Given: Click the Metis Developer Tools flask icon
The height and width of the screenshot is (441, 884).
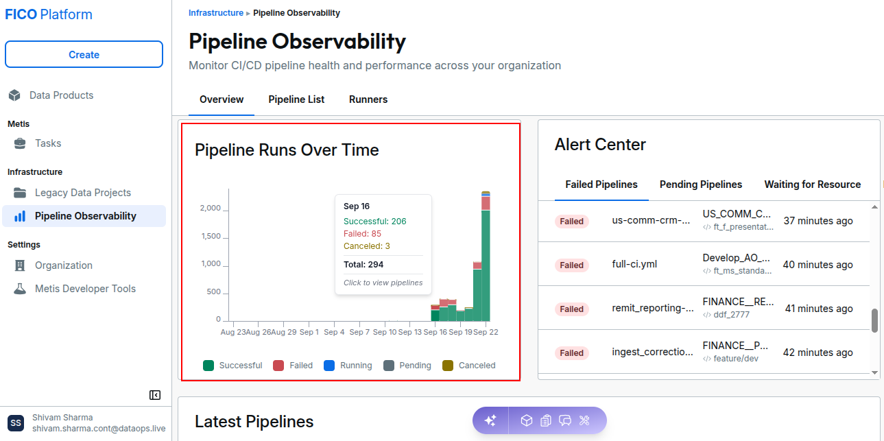Looking at the screenshot, I should (x=21, y=289).
